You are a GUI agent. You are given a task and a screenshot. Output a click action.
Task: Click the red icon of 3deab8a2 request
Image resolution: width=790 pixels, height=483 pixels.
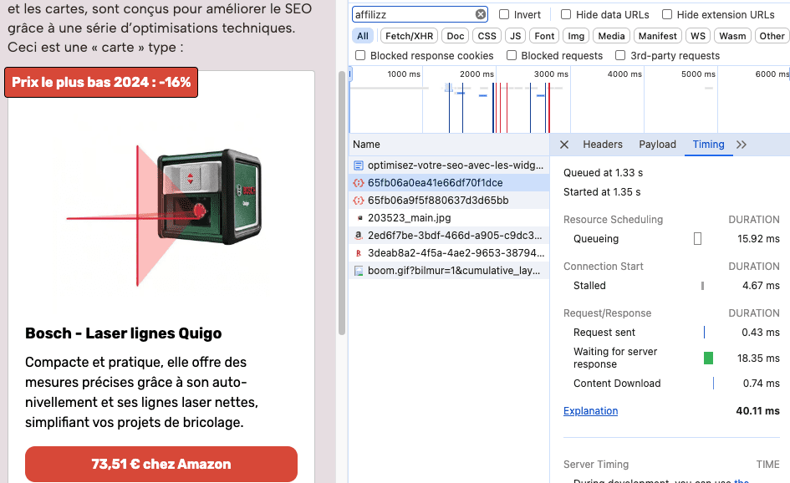pos(359,253)
